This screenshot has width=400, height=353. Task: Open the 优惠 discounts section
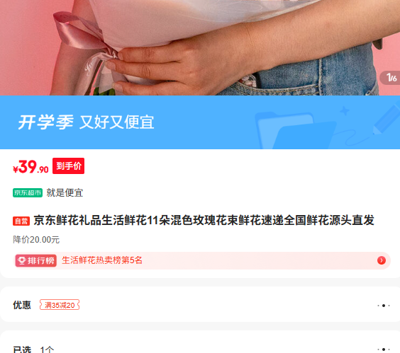tap(200, 304)
